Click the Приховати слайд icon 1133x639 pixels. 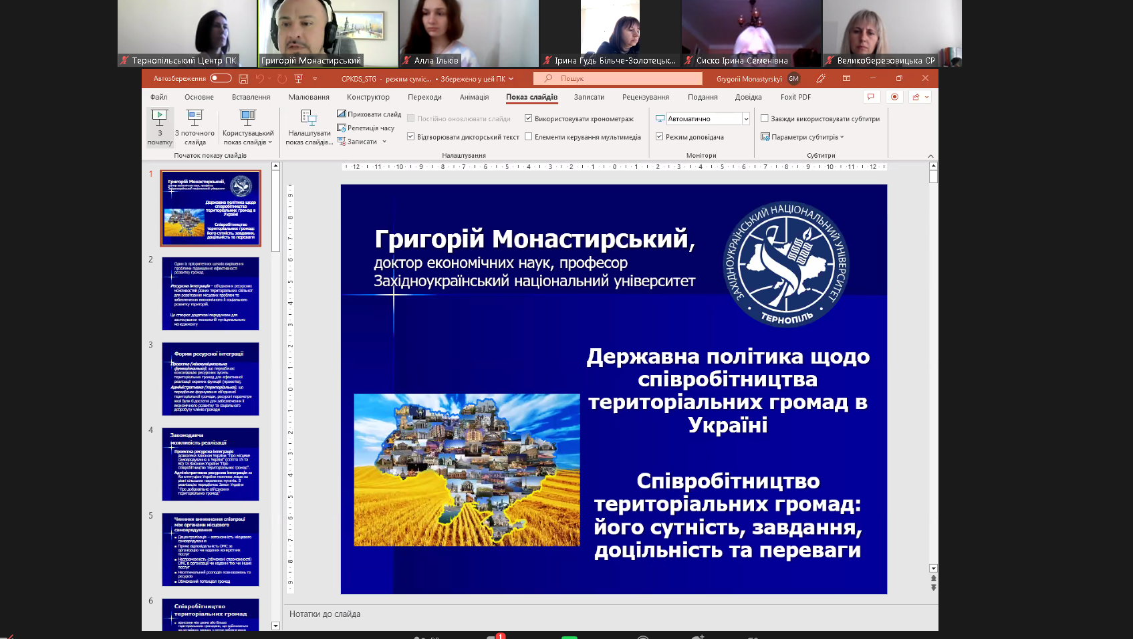[342, 114]
